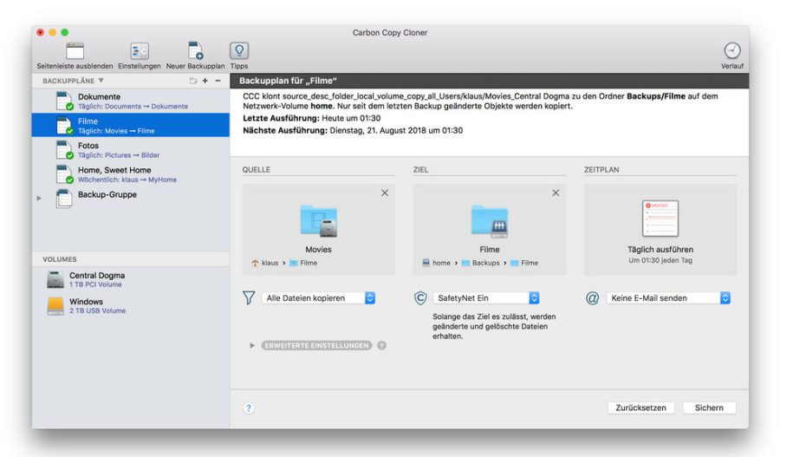Clear the destination with its X button

(x=556, y=193)
